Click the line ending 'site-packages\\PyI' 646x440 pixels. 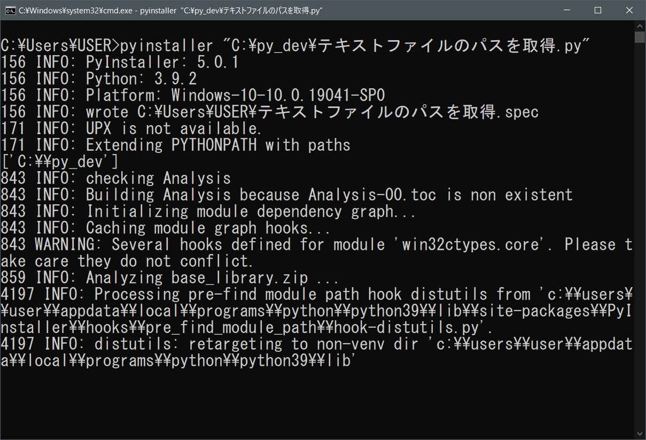pyautogui.click(x=317, y=311)
